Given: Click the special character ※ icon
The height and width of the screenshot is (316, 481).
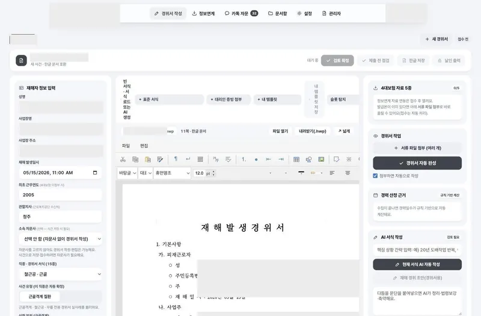Looking at the screenshot, I should [x=349, y=159].
